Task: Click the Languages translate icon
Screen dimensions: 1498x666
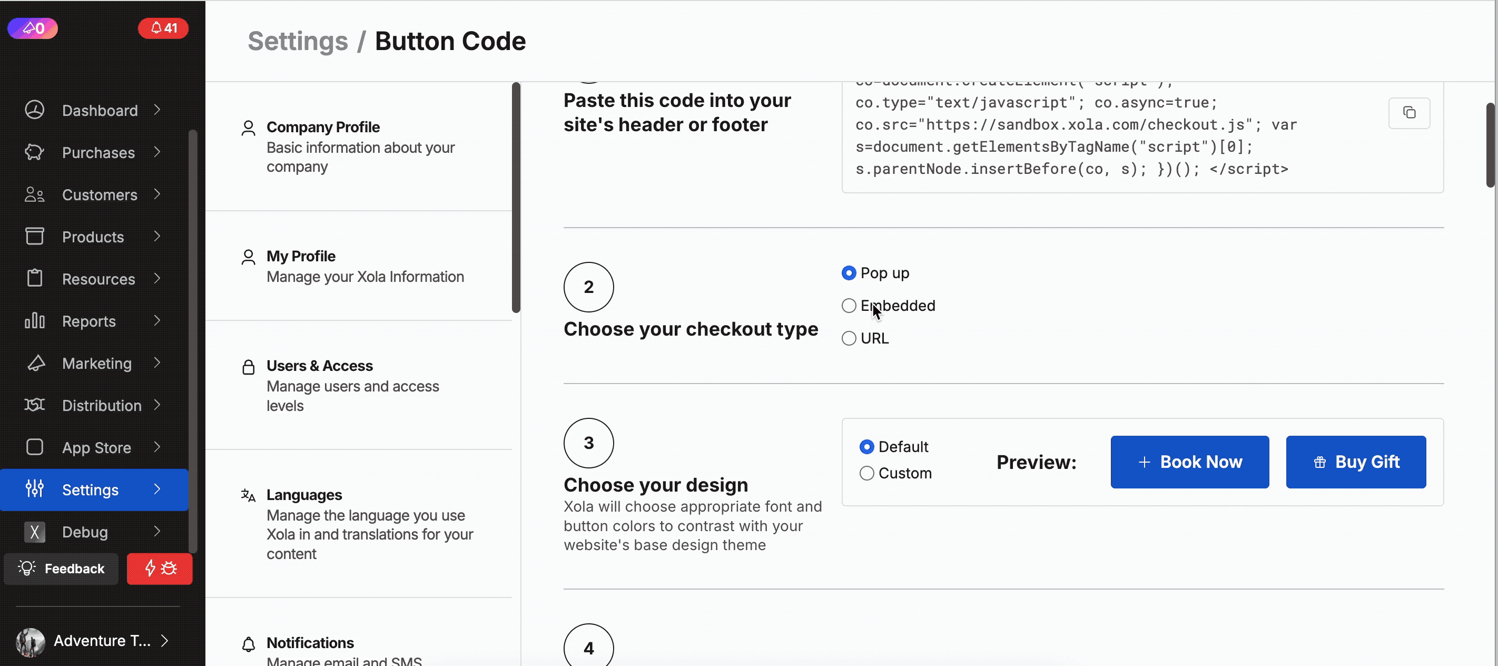Action: (248, 496)
